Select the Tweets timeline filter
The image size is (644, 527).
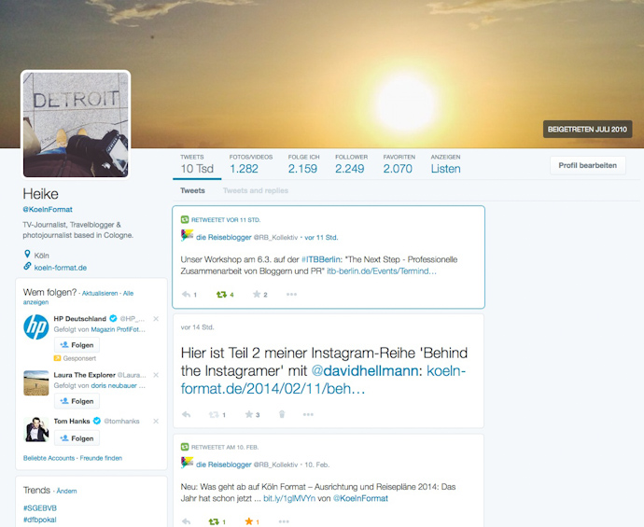pyautogui.click(x=192, y=190)
